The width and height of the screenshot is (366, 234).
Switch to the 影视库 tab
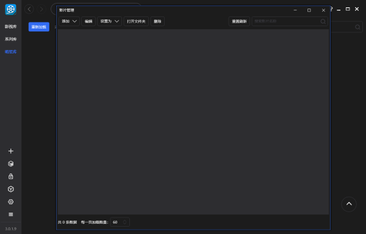click(11, 27)
